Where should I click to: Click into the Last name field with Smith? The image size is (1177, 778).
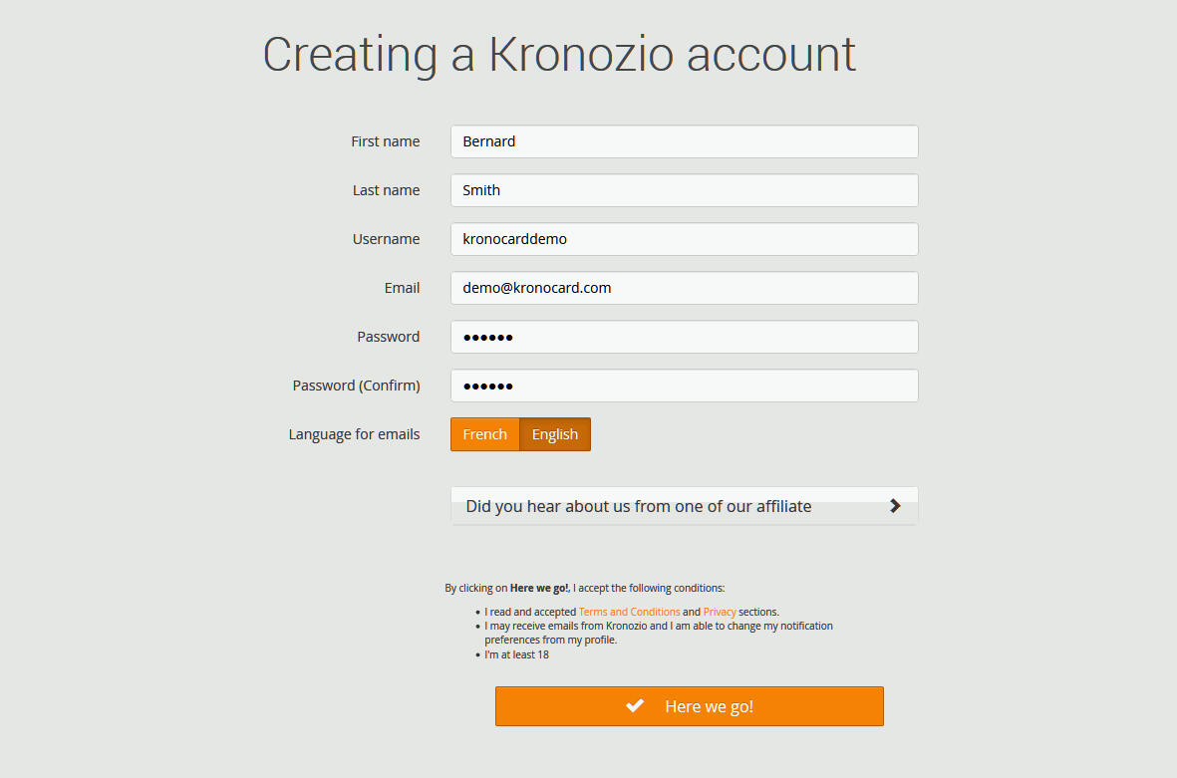click(684, 190)
